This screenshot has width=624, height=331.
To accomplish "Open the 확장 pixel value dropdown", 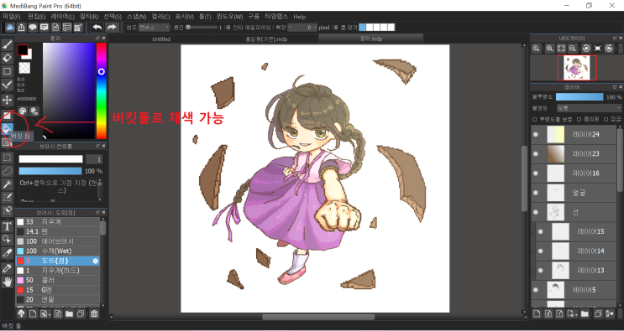I will point(302,28).
